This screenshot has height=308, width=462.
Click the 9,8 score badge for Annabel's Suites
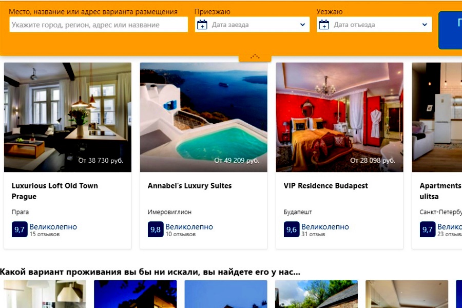(156, 229)
